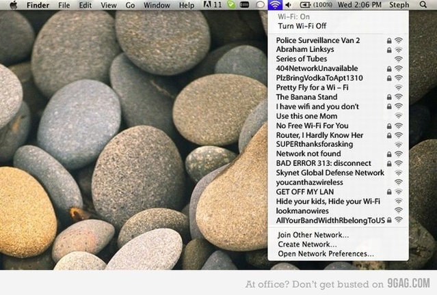Connect to Police Surveillance Van 2 network
437x295 pixels.
point(318,40)
